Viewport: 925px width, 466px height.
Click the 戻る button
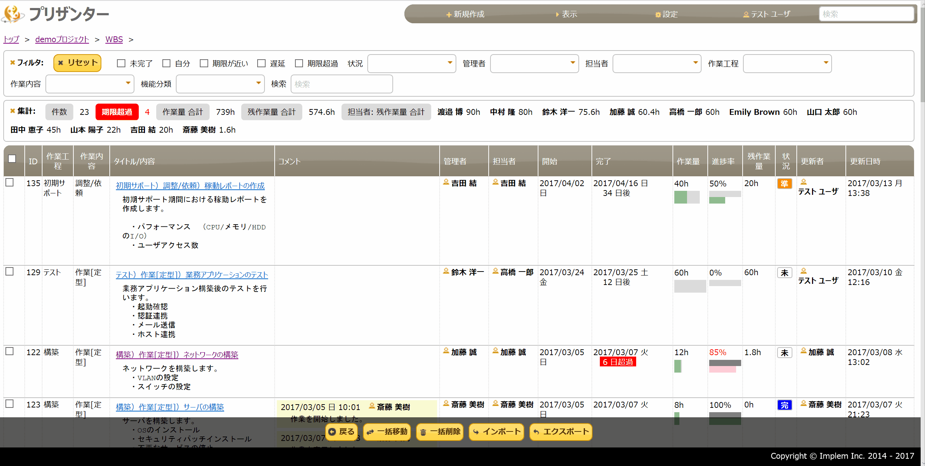(x=342, y=432)
